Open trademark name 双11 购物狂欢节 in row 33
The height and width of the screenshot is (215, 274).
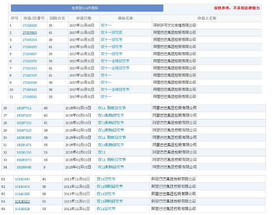pos(112,160)
